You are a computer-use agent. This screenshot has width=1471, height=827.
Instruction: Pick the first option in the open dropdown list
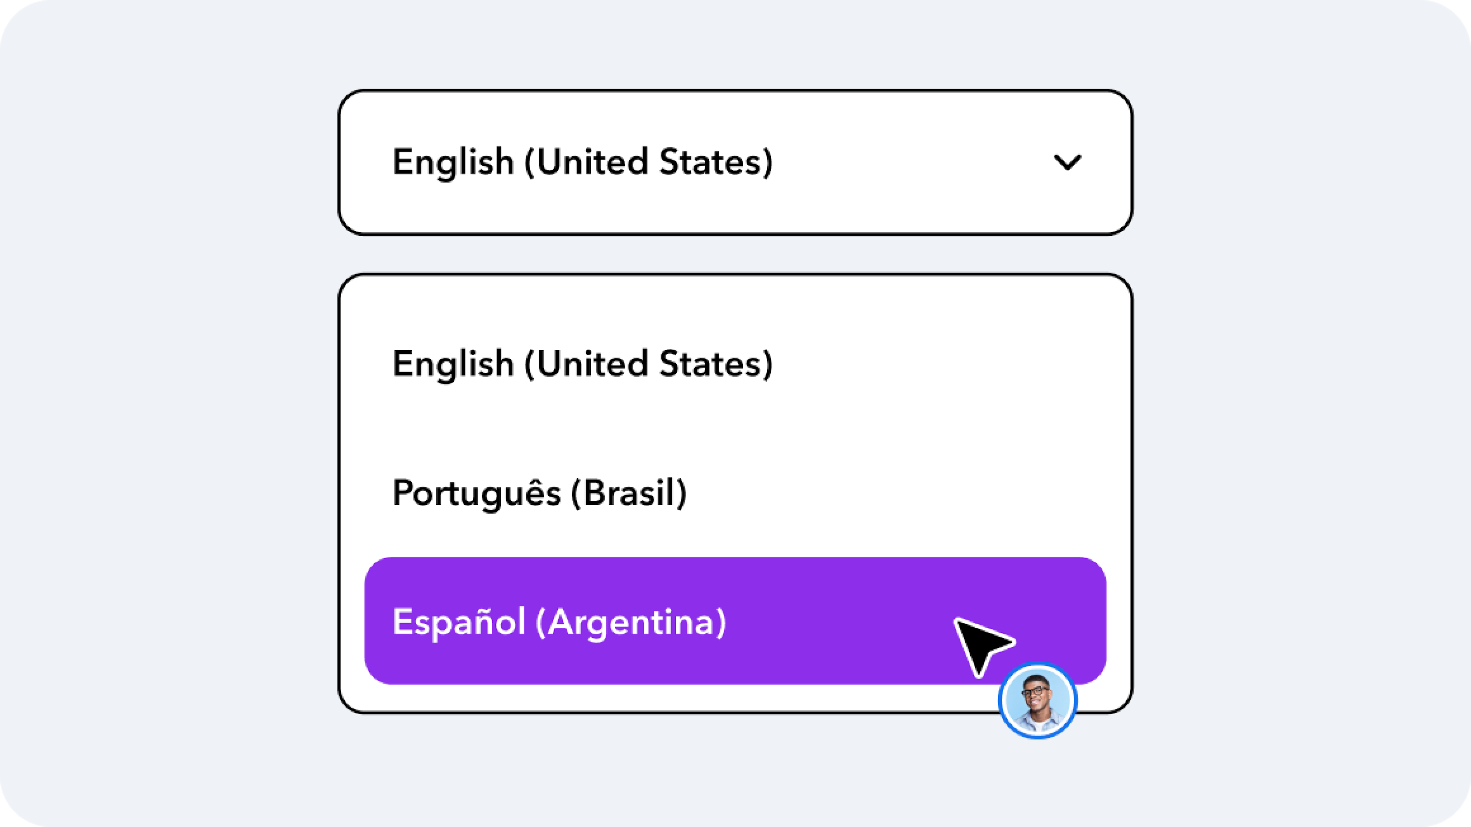tap(735, 364)
